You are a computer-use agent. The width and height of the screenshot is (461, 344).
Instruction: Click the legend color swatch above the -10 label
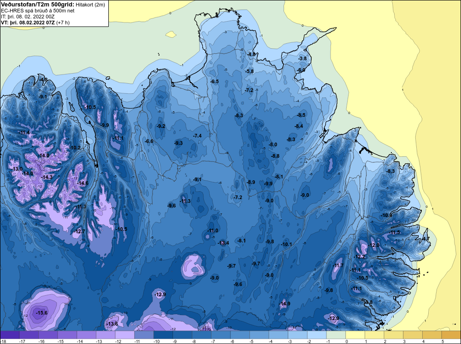[163, 335]
